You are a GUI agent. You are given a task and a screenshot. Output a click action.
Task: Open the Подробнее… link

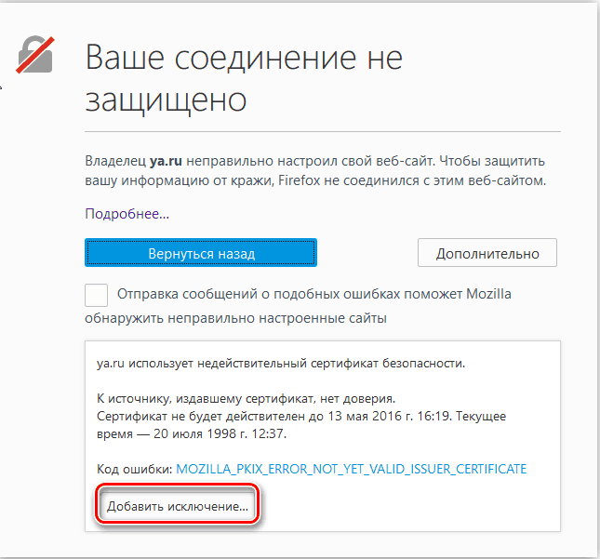(127, 213)
